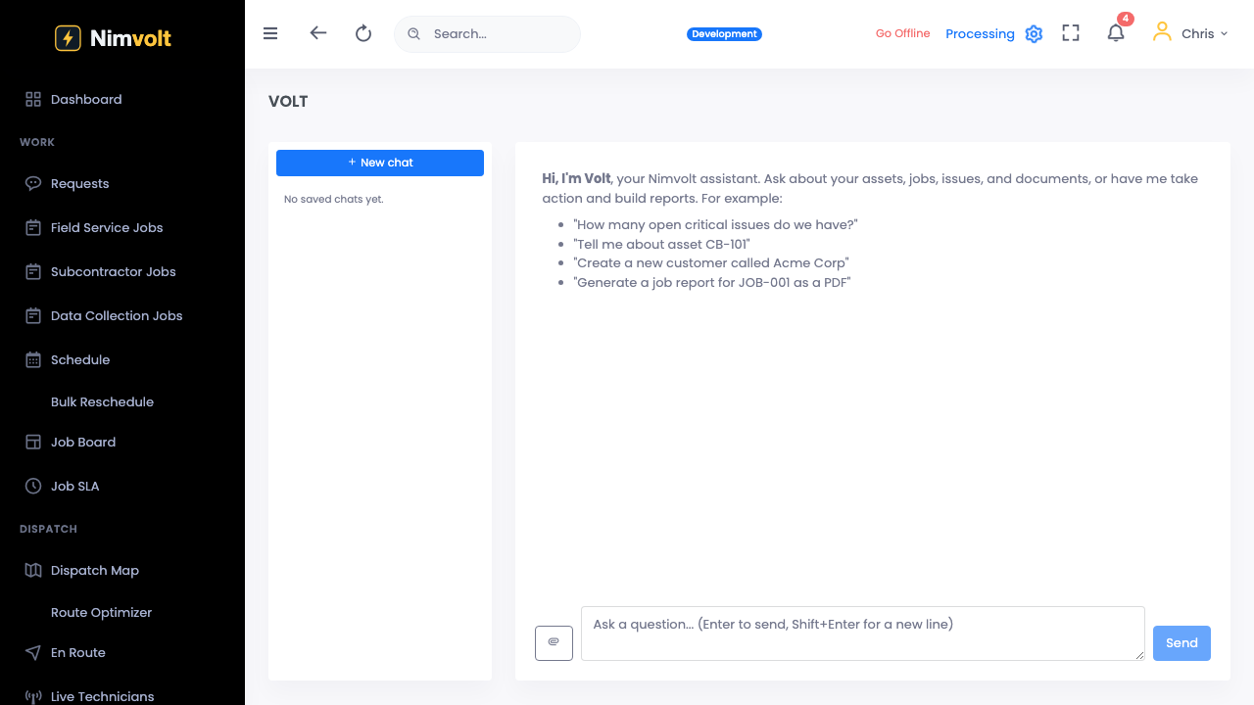
Task: Open Dispatch Map in the sidebar
Action: [x=95, y=570]
